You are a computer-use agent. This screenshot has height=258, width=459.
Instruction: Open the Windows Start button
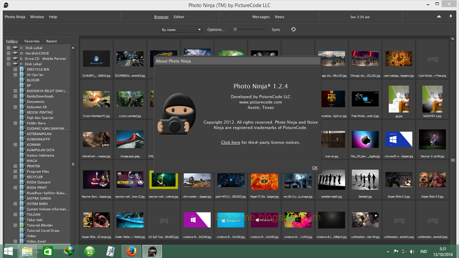click(x=8, y=251)
